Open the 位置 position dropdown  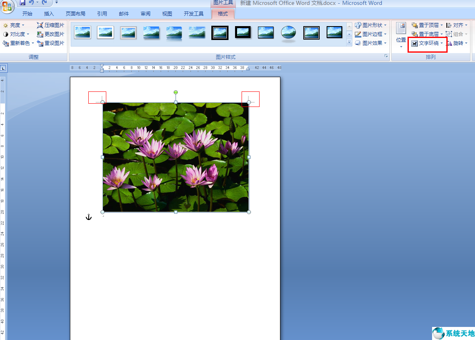pos(401,35)
